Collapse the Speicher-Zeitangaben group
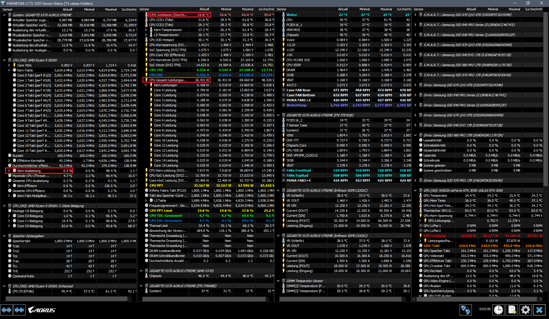 click(4, 236)
